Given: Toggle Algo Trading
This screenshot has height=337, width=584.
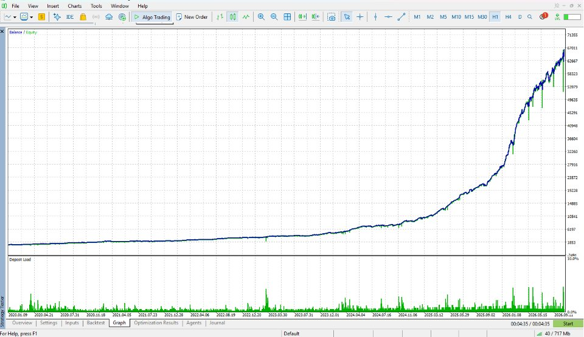Looking at the screenshot, I should tap(152, 17).
